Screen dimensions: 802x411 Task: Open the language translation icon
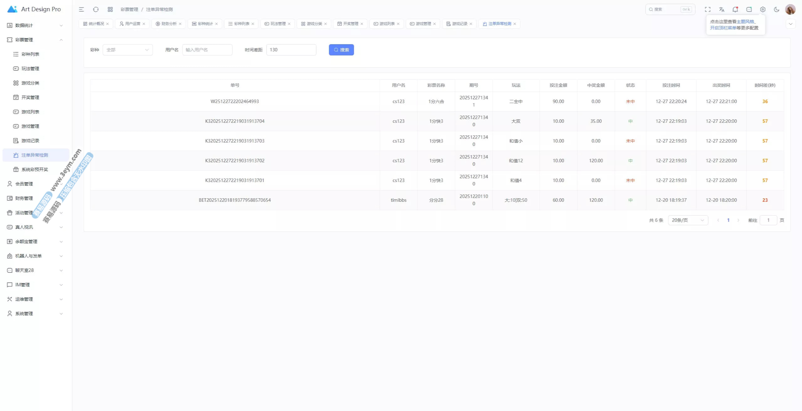[721, 9]
